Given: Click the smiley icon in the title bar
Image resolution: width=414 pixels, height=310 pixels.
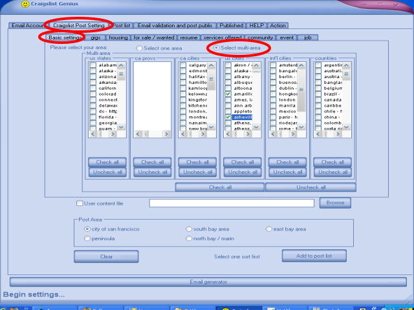Looking at the screenshot, I should [x=25, y=4].
